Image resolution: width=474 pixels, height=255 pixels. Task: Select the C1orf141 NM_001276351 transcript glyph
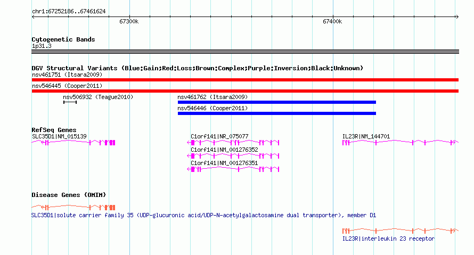(x=233, y=169)
